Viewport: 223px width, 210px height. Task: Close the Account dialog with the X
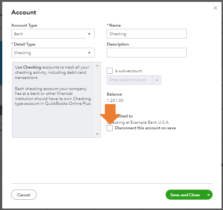point(216,8)
